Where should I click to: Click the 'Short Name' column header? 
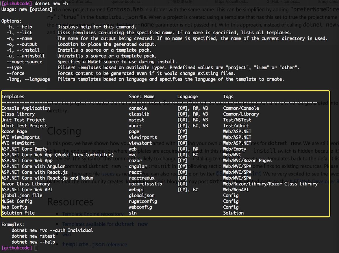coord(142,97)
